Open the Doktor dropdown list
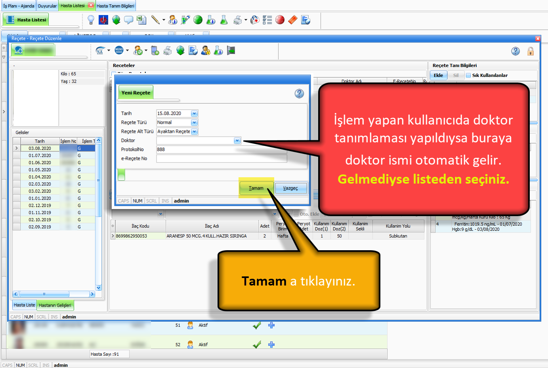The image size is (548, 368). click(x=237, y=141)
